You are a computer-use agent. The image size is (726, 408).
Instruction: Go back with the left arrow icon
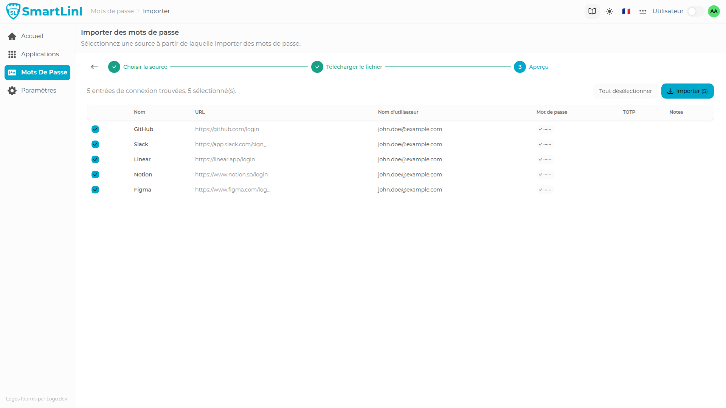point(95,67)
